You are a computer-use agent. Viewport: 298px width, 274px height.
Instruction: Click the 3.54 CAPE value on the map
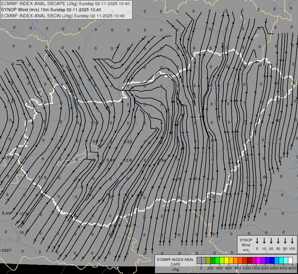[x=162, y=160]
